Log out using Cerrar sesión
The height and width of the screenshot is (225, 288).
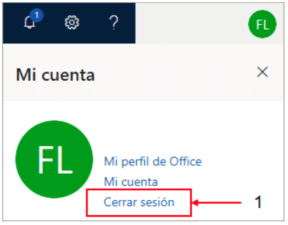(139, 202)
